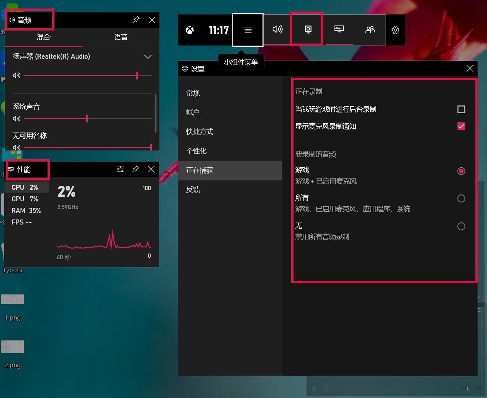Screen dimensions: 487x398
Task: Enable 当我玩游戏时进行后台录制 checkbox
Action: (x=461, y=109)
